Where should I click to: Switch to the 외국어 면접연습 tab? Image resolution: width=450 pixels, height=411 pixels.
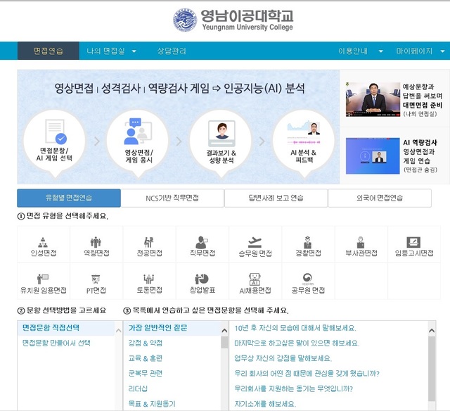(380, 198)
